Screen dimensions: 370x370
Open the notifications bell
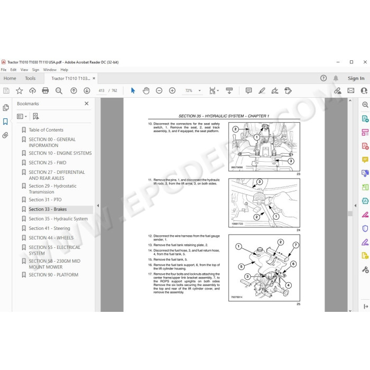pos(336,78)
